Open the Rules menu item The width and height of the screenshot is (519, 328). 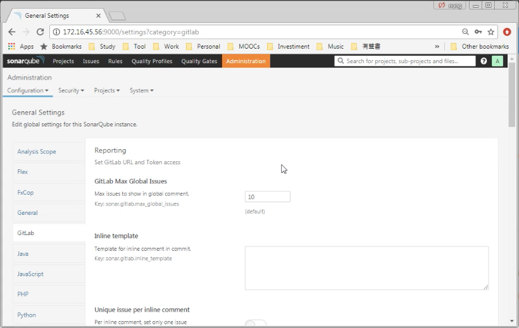115,61
